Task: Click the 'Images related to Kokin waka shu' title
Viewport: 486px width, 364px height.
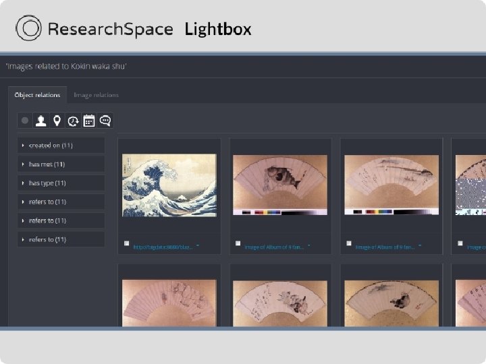Action: click(66, 66)
